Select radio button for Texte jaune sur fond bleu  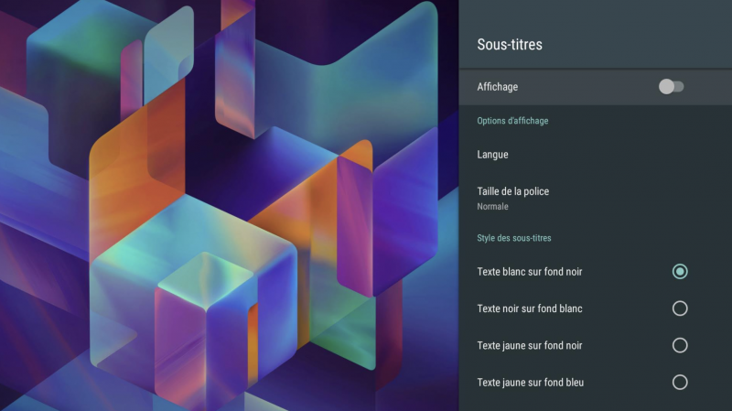pos(680,382)
